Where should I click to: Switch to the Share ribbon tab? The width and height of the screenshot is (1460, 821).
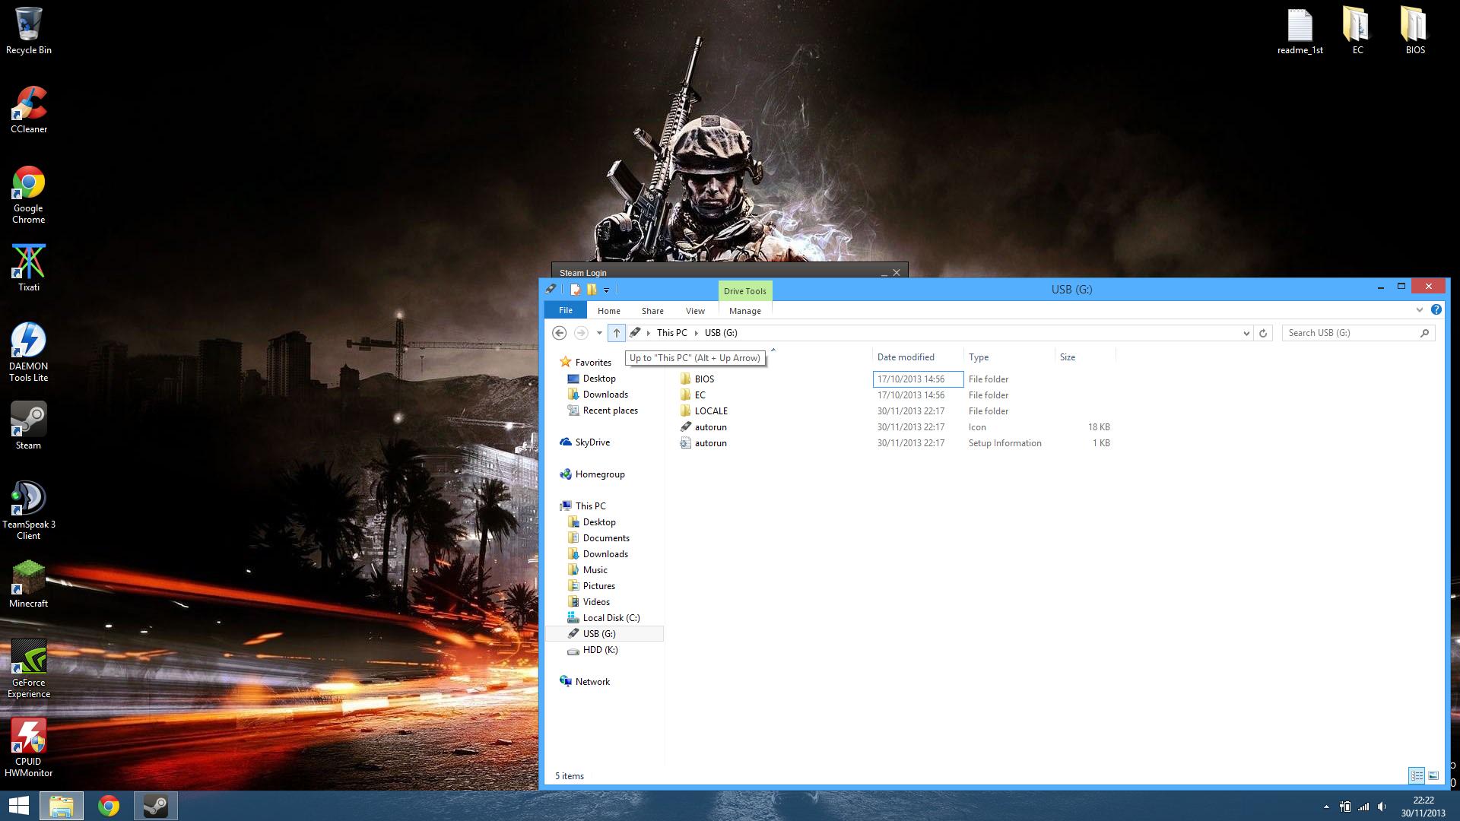[652, 310]
